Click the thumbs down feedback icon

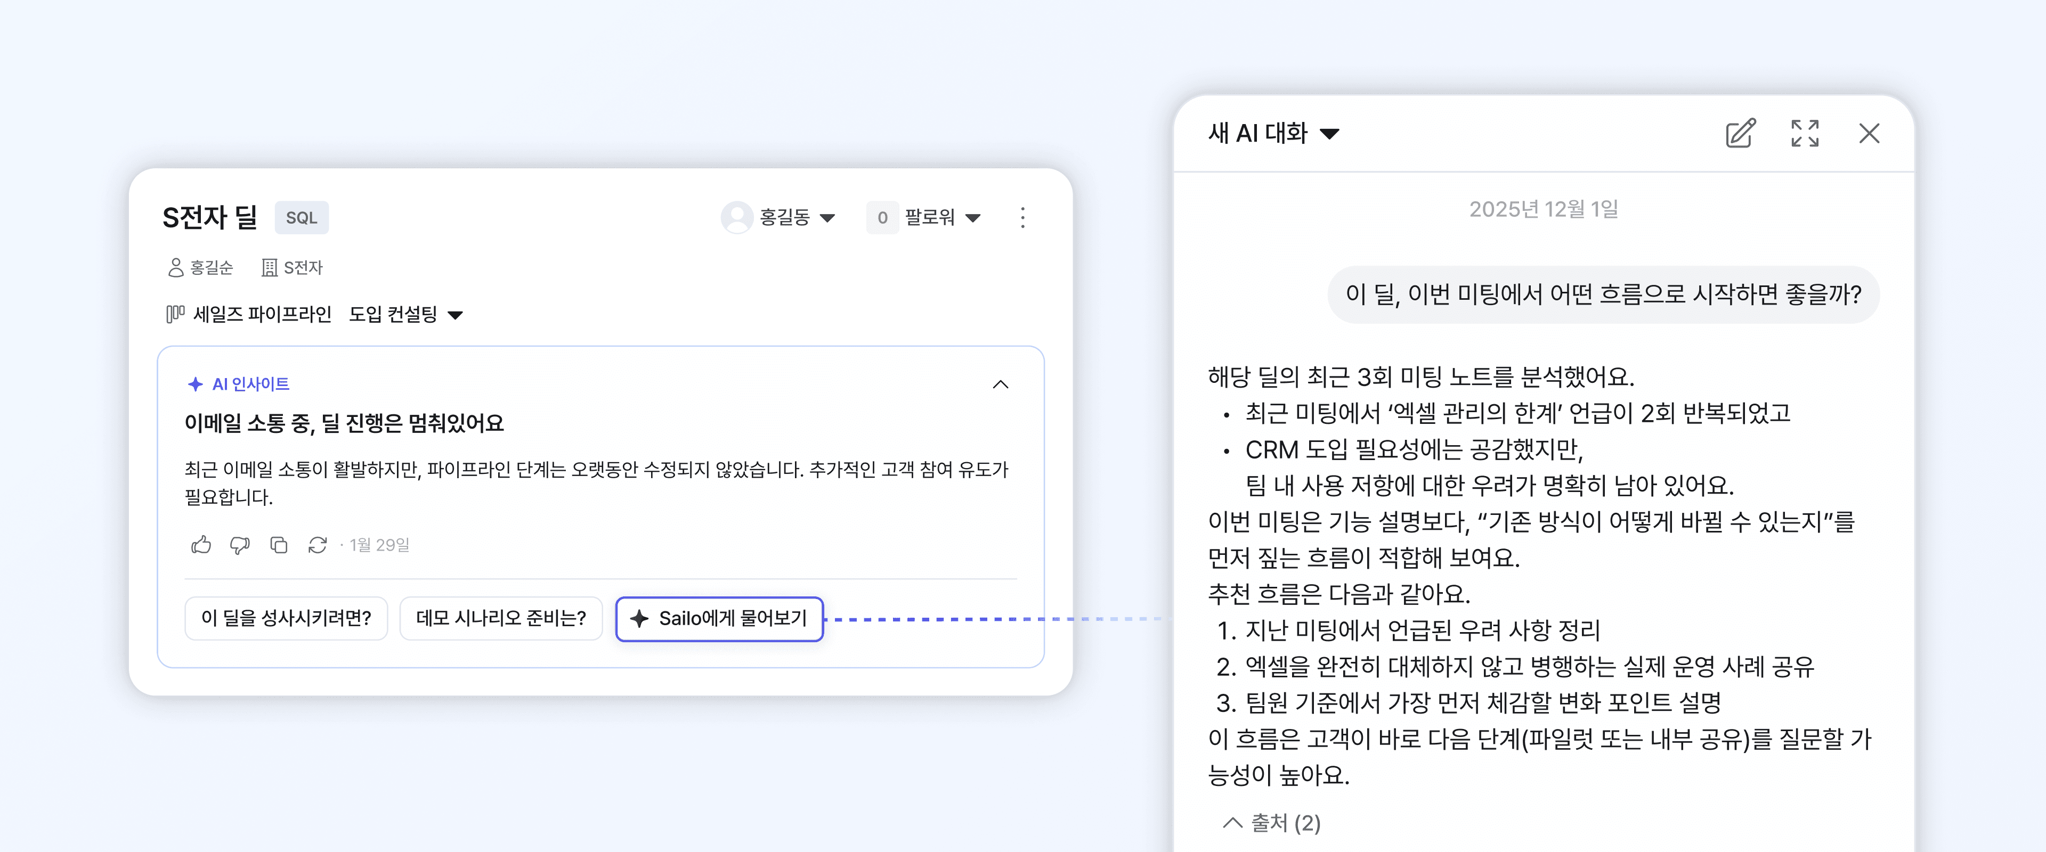point(240,545)
